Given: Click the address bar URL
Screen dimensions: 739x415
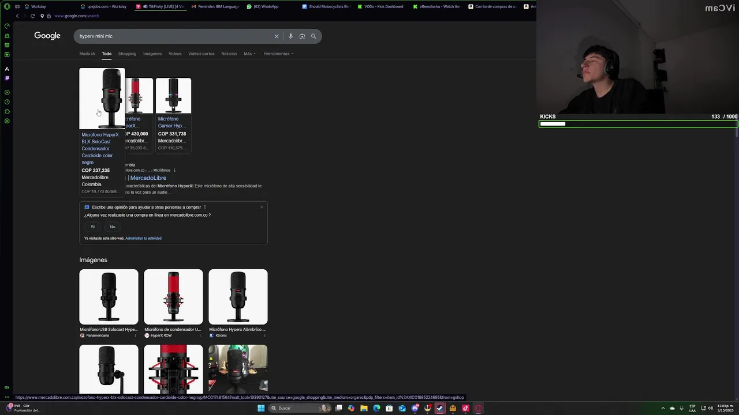Looking at the screenshot, I should [x=77, y=16].
